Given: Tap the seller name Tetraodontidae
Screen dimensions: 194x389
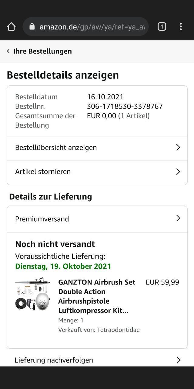Looking at the screenshot, I should pyautogui.click(x=118, y=330).
